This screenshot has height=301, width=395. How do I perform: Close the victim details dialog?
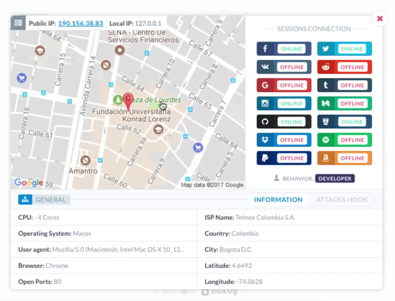380,19
